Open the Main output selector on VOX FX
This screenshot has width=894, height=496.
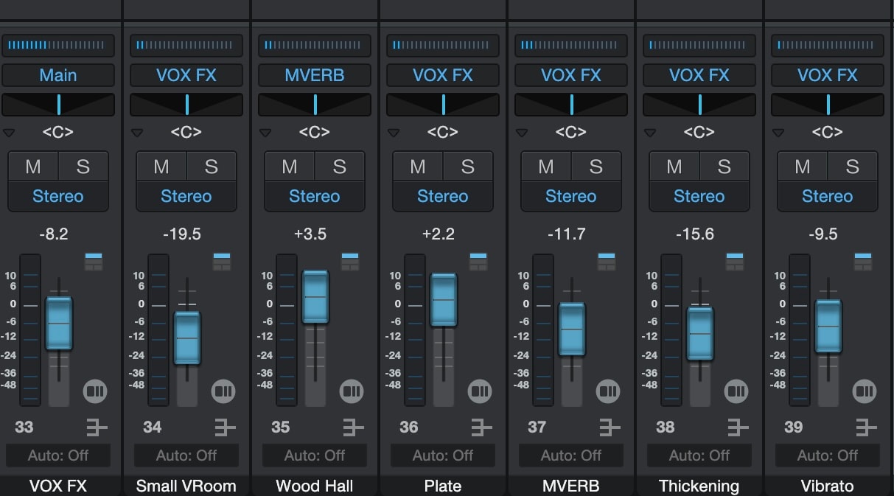[58, 75]
